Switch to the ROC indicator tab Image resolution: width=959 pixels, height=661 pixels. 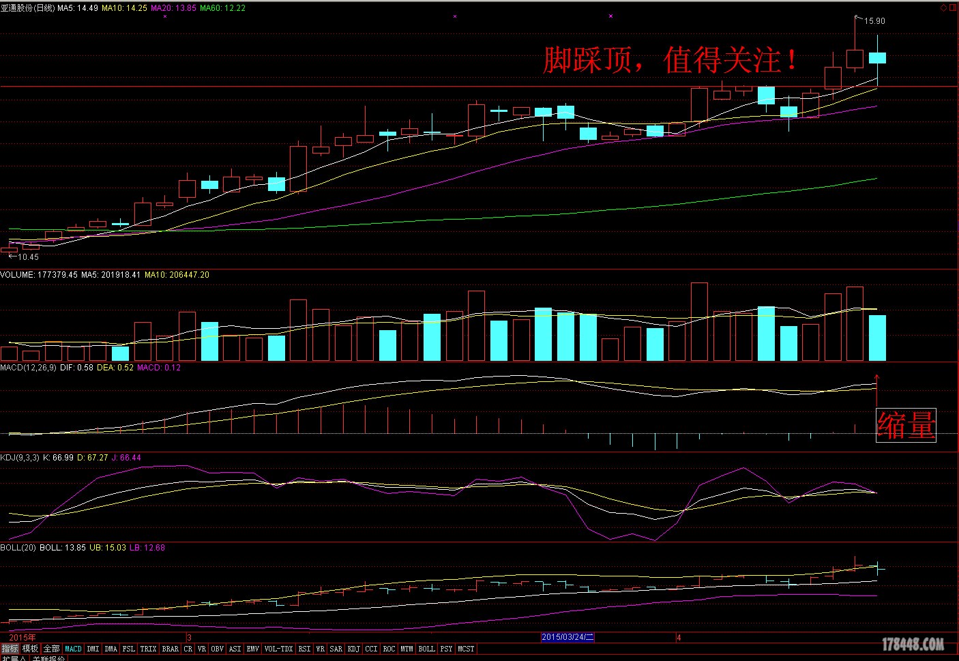pos(389,649)
